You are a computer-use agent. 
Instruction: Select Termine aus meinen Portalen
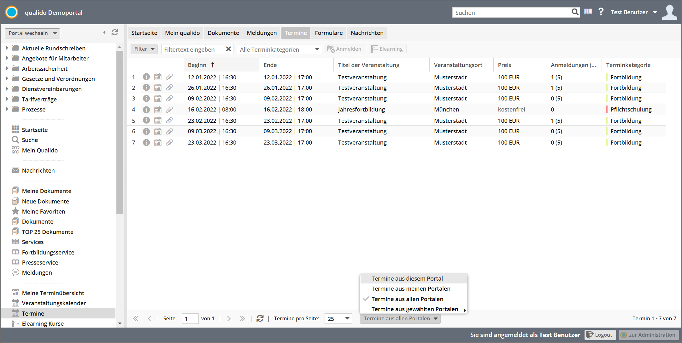[x=411, y=289]
